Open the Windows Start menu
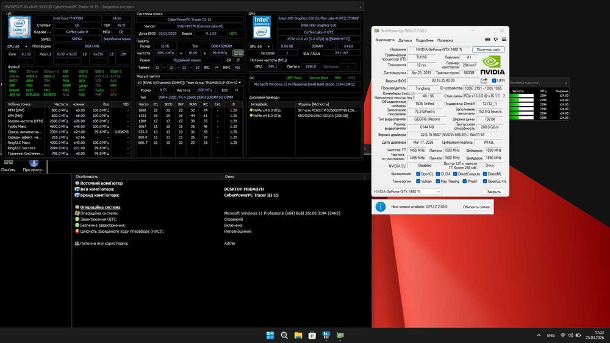Image resolution: width=610 pixels, height=343 pixels. pyautogui.click(x=270, y=335)
